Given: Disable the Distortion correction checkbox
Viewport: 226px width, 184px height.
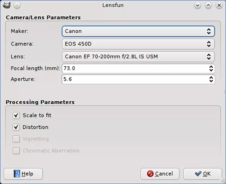Looking at the screenshot, I should tap(16, 127).
